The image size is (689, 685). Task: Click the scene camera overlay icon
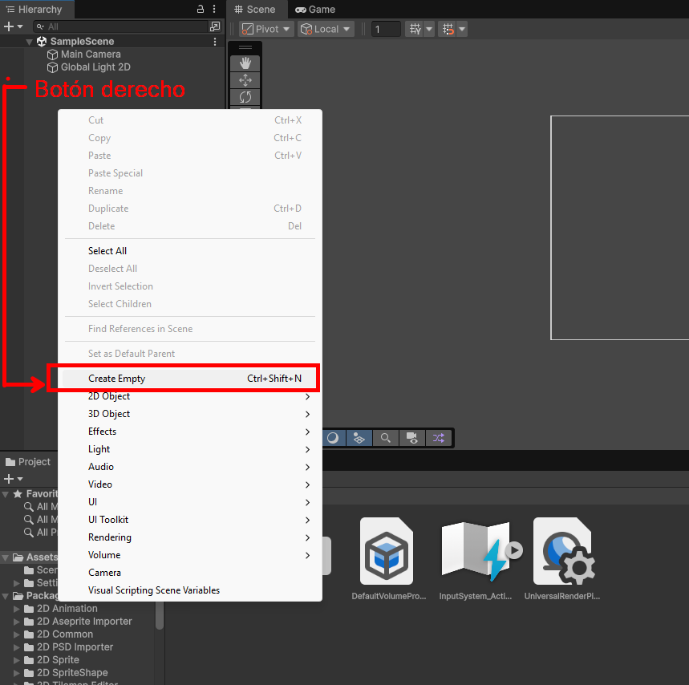(x=411, y=438)
